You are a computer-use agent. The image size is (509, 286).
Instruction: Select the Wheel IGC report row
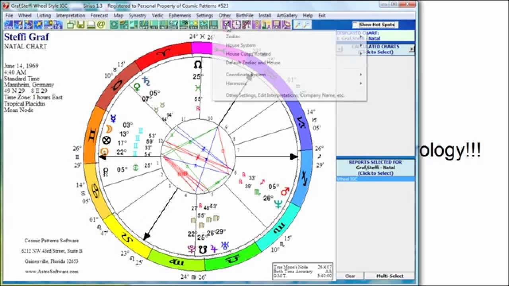click(x=376, y=179)
